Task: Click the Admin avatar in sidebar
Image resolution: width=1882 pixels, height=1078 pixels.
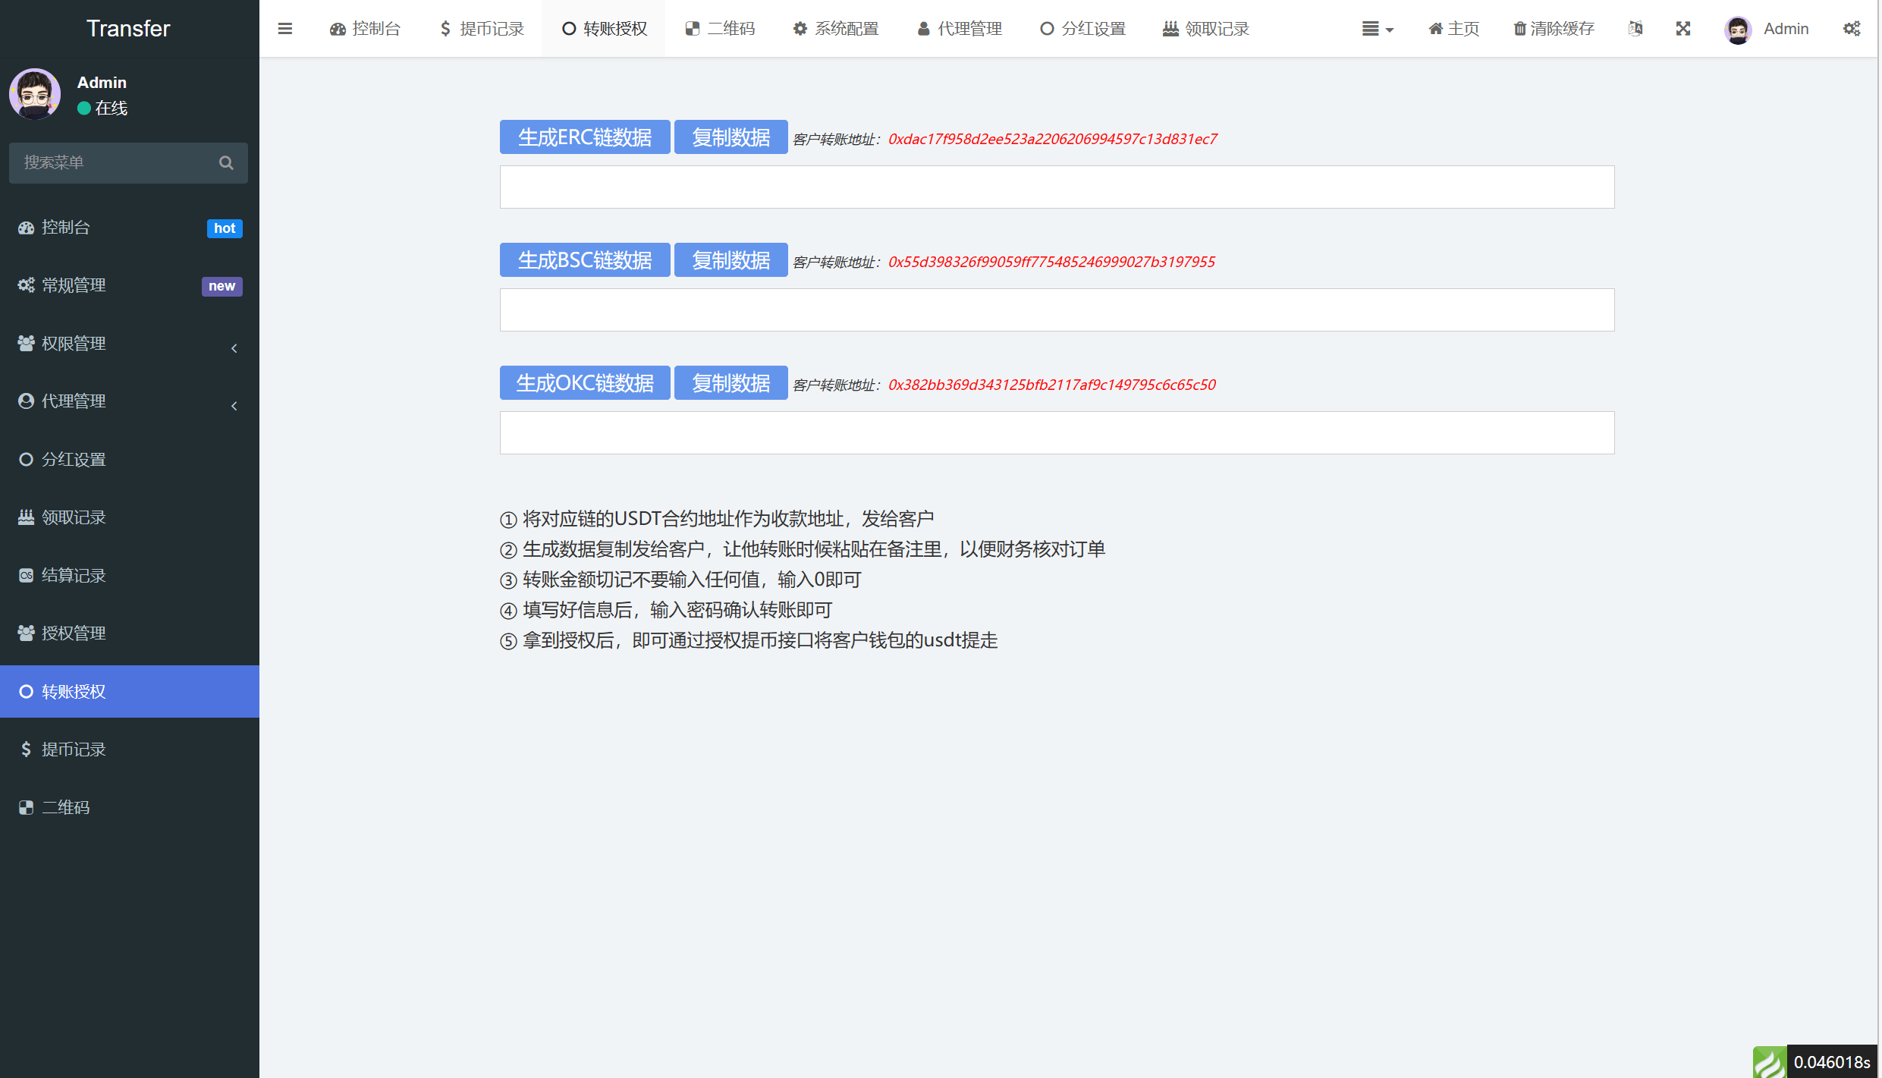Action: pos(35,94)
